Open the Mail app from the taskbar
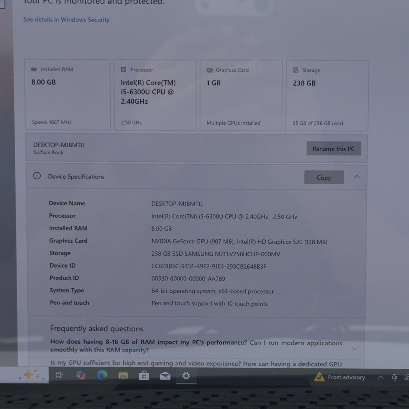409x409 pixels. pyautogui.click(x=165, y=376)
